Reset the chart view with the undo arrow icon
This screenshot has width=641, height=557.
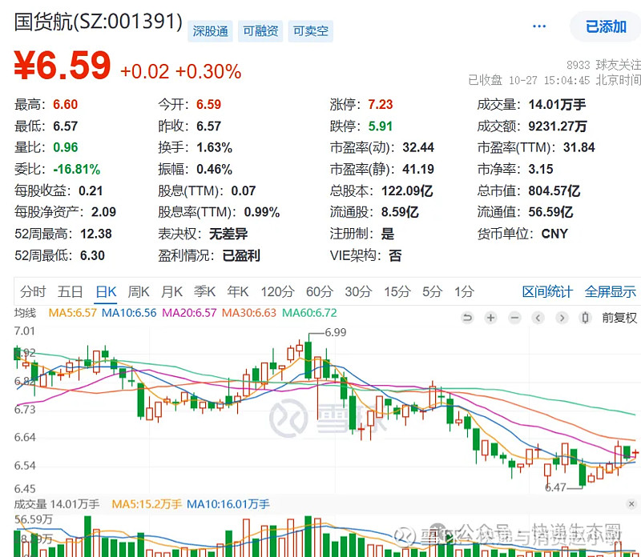pos(467,318)
